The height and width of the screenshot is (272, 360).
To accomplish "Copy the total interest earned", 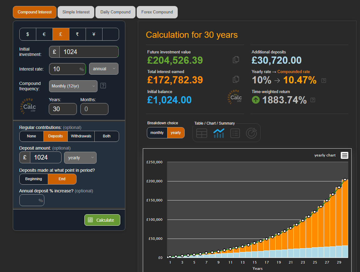I will [x=236, y=79].
